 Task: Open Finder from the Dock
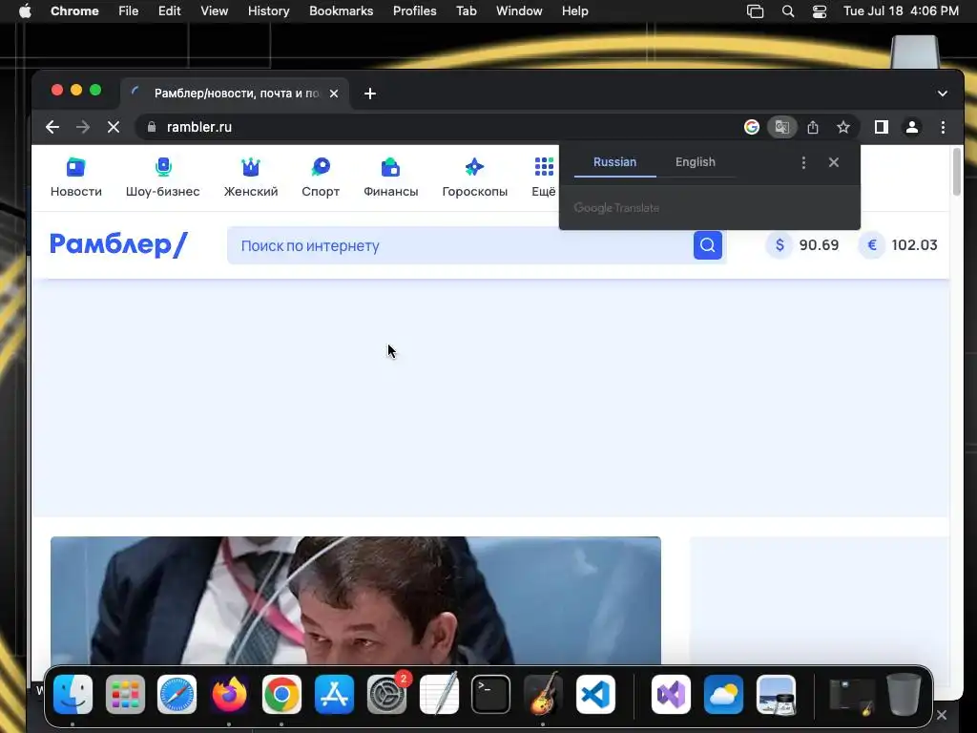[x=73, y=695]
